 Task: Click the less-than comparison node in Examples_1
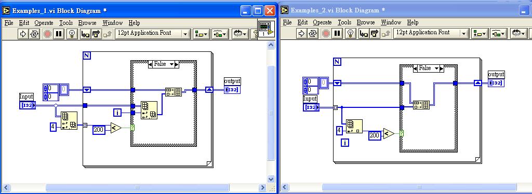tap(116, 128)
